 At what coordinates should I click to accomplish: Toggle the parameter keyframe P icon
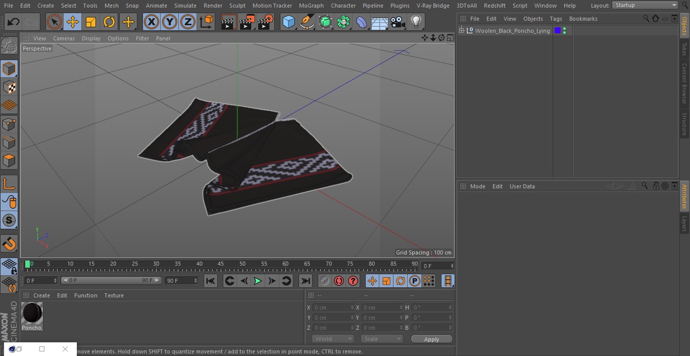415,281
